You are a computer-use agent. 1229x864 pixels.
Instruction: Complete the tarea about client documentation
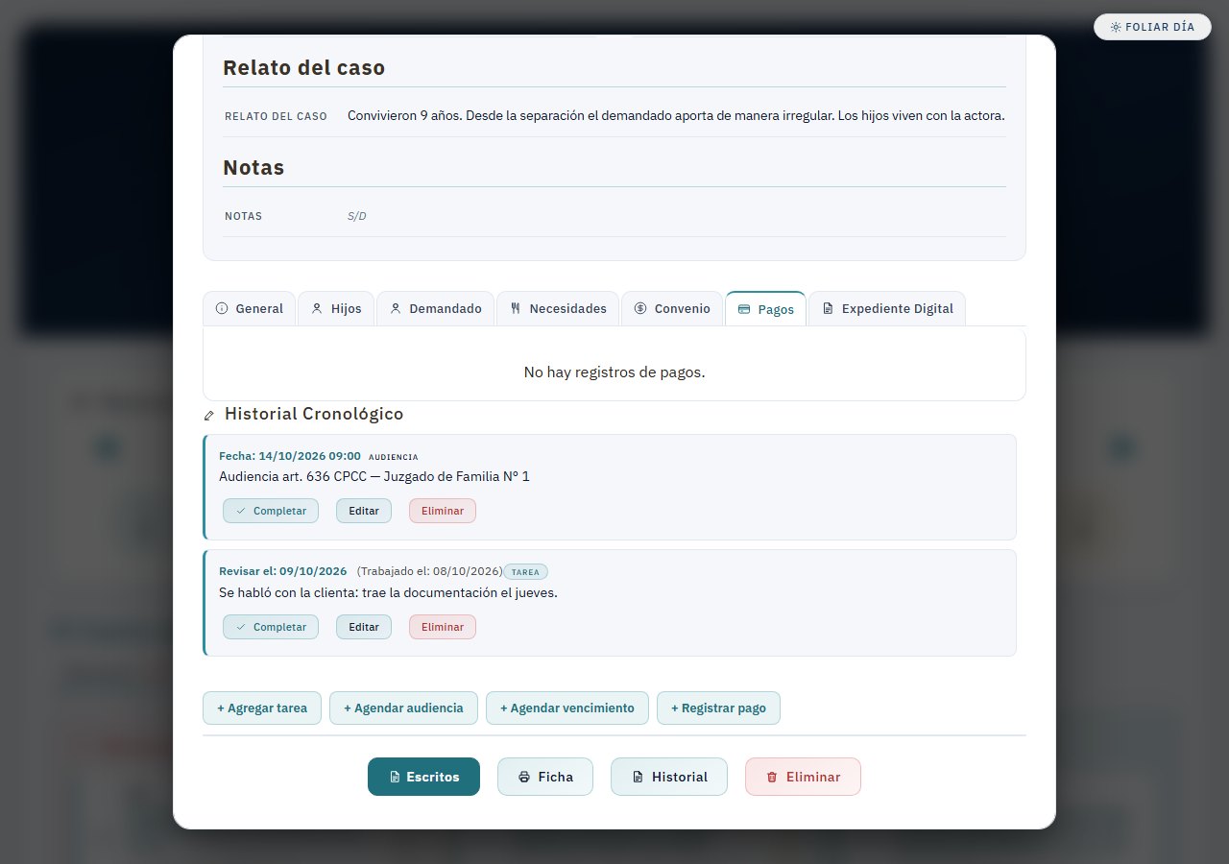[x=271, y=627]
